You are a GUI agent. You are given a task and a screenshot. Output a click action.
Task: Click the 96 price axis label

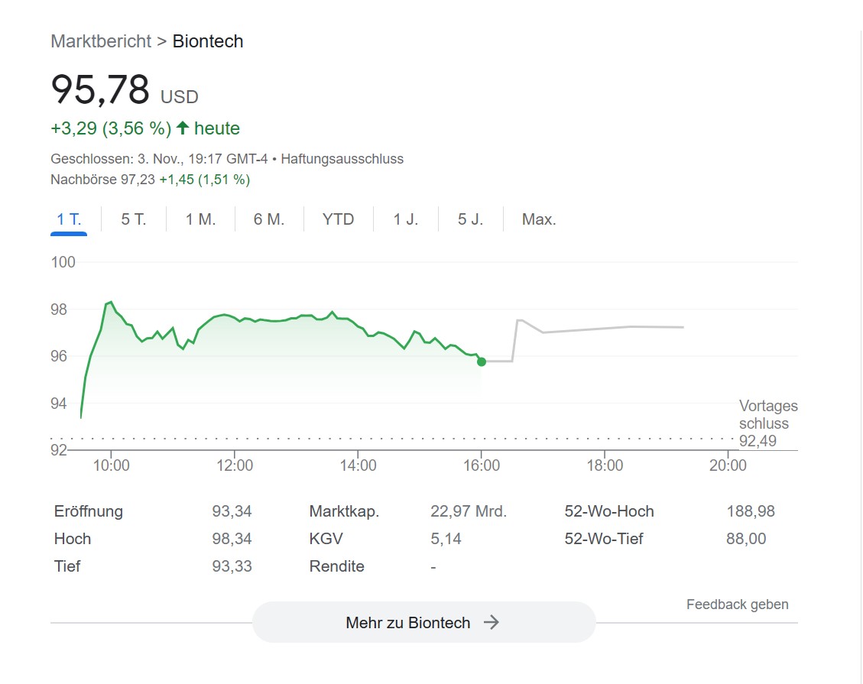click(x=59, y=356)
